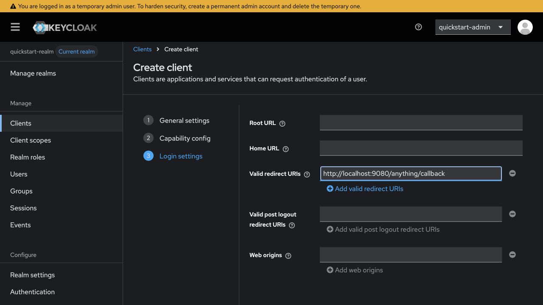
Task: Focus the Valid post logout redirect URIs field
Action: [411, 214]
